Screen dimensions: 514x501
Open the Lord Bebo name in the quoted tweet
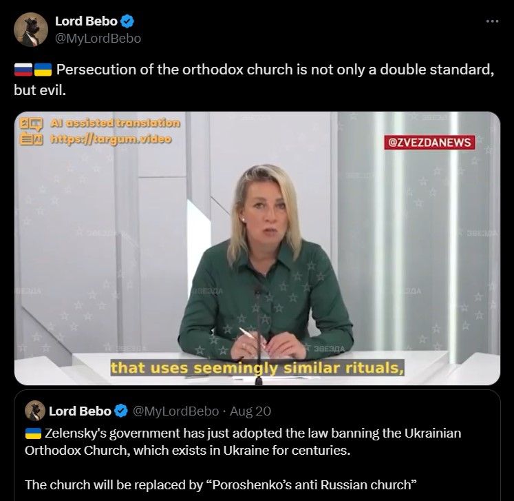coord(80,411)
